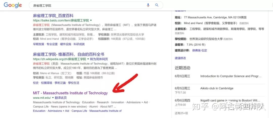273x118 pixels.
Task: Click the Google logo
Action: coord(13,5)
